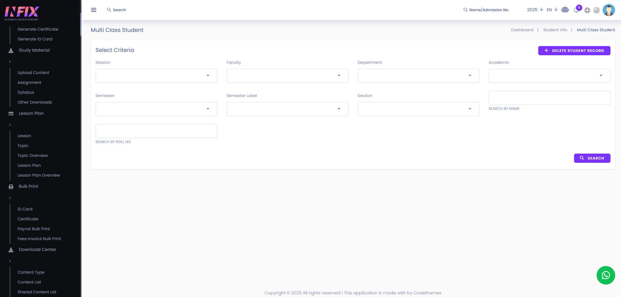The image size is (621, 297).
Task: Focus the Name/Admission No. search box
Action: click(x=489, y=10)
